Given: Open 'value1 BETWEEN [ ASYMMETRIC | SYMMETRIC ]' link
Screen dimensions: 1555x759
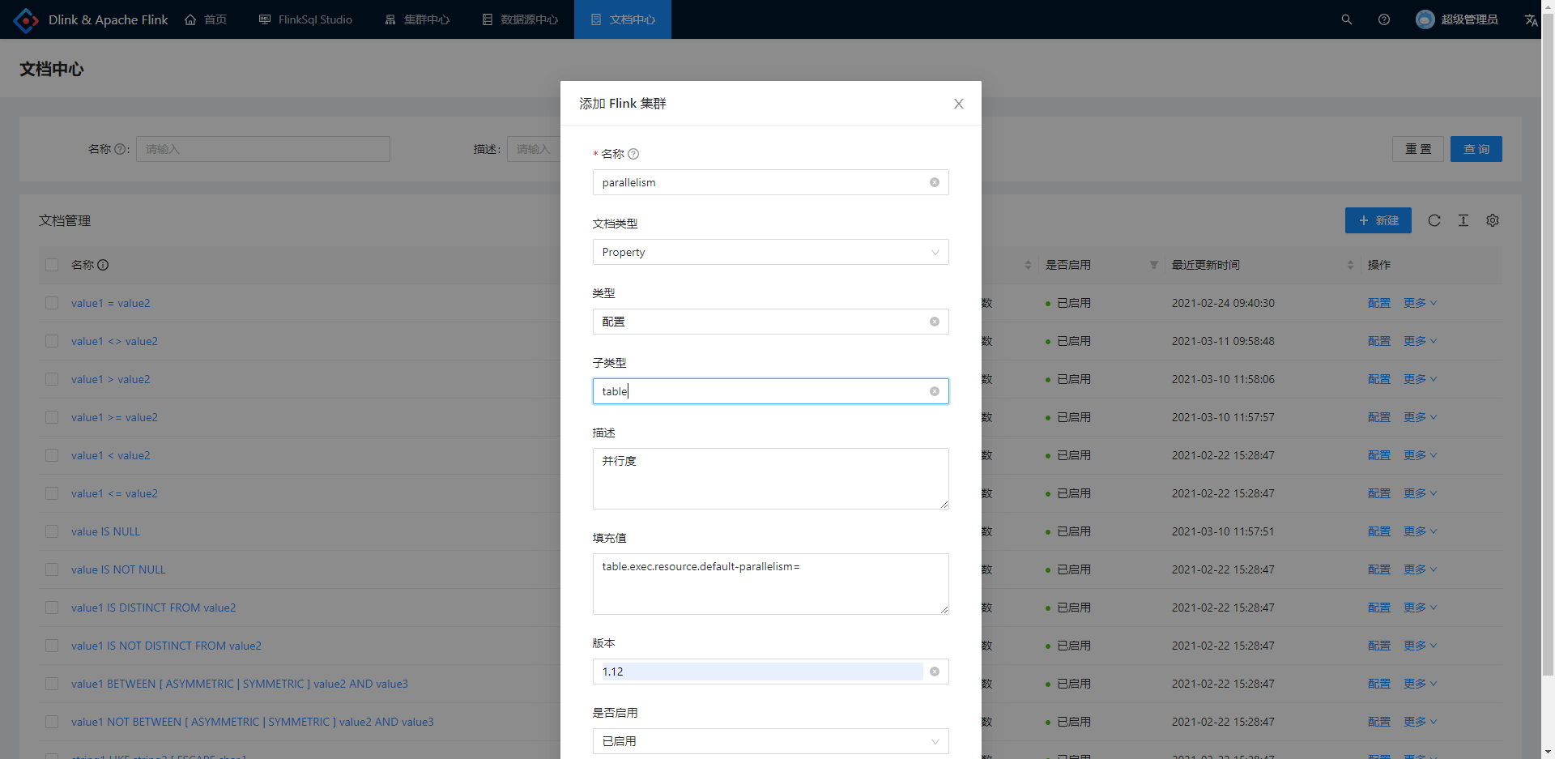Looking at the screenshot, I should point(240,684).
